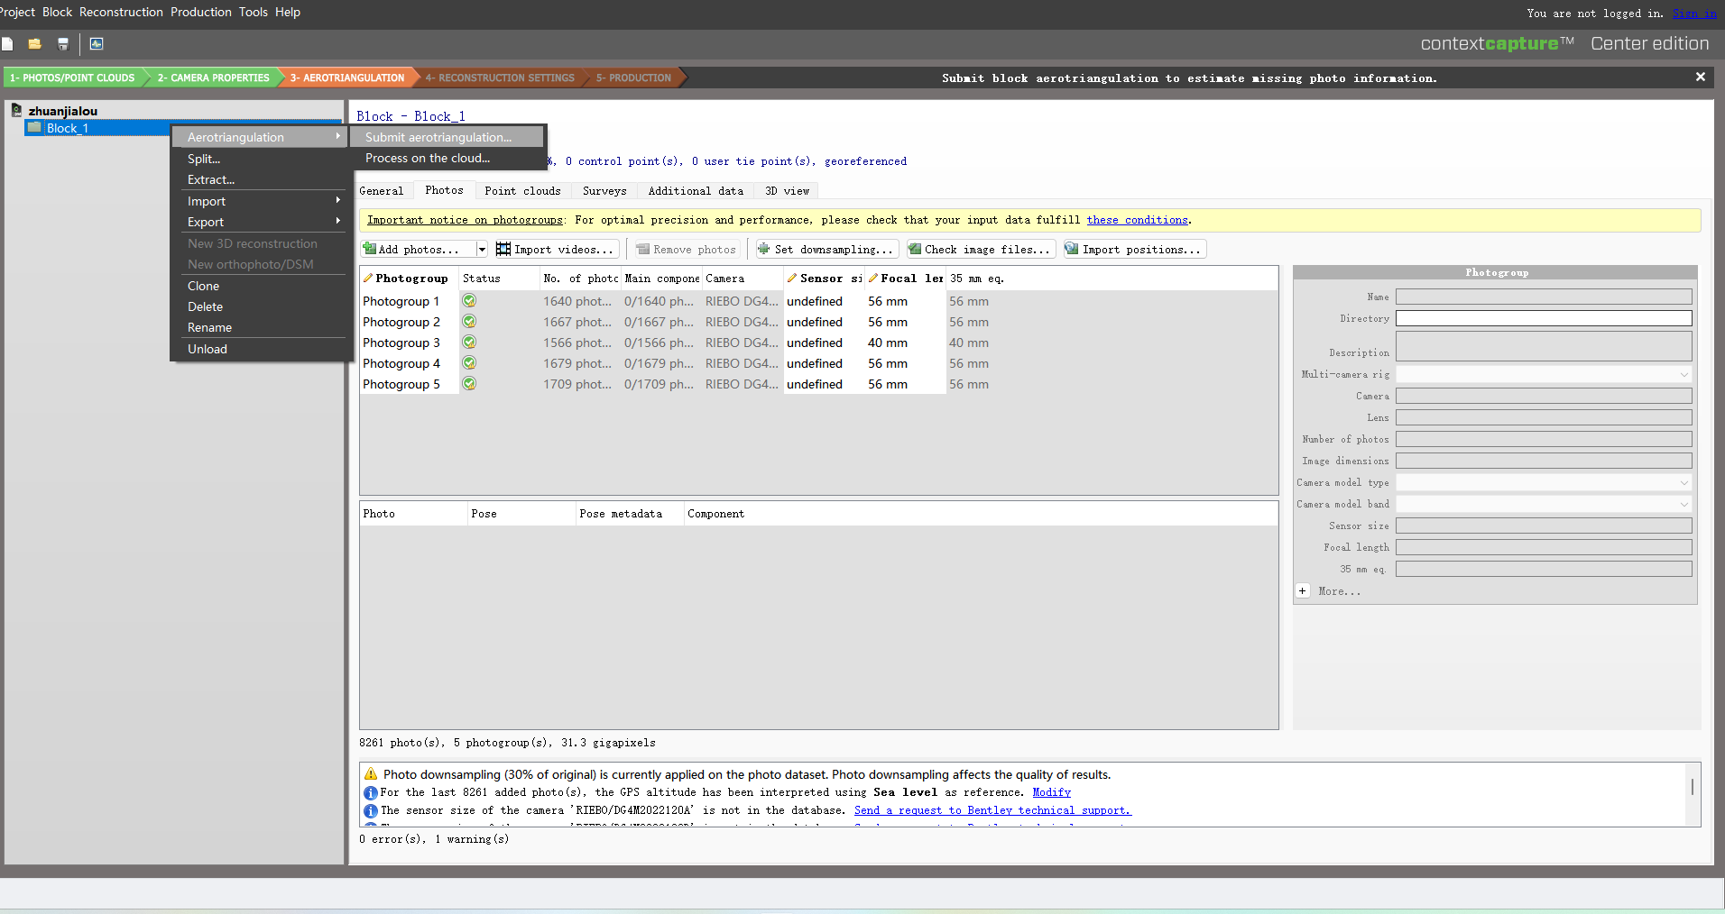The width and height of the screenshot is (1725, 914).
Task: Expand the Camera model type dropdown
Action: point(1683,483)
